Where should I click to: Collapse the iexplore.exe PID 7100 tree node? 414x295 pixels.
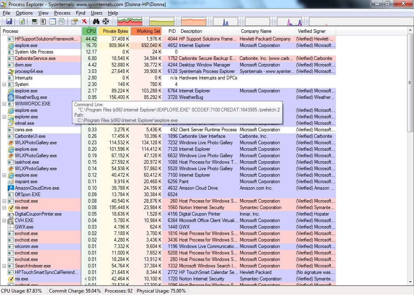pyautogui.click(x=4, y=175)
